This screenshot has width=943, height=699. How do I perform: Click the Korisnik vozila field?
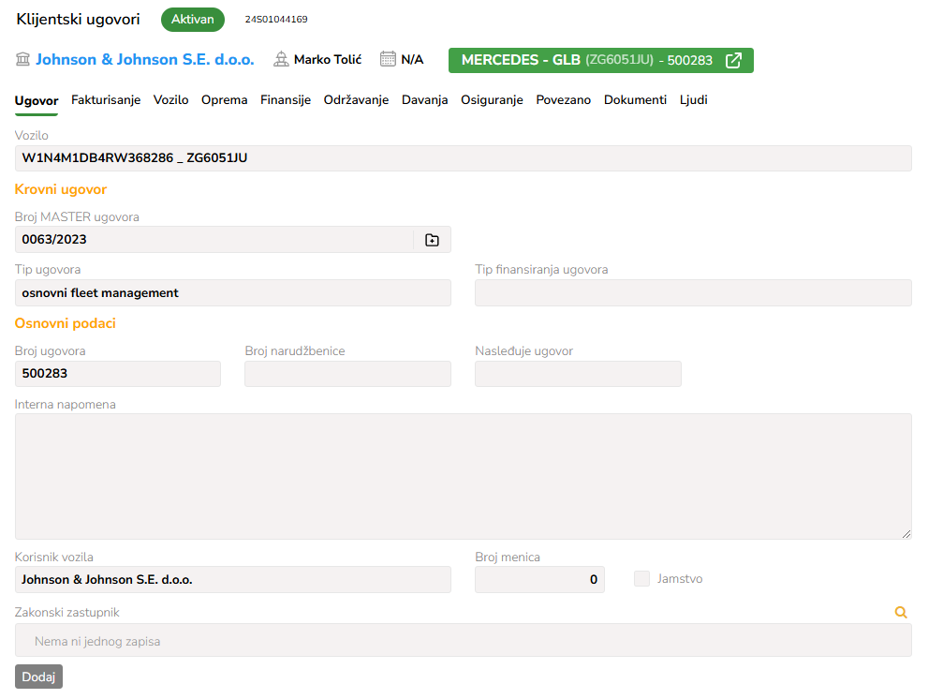(x=233, y=580)
